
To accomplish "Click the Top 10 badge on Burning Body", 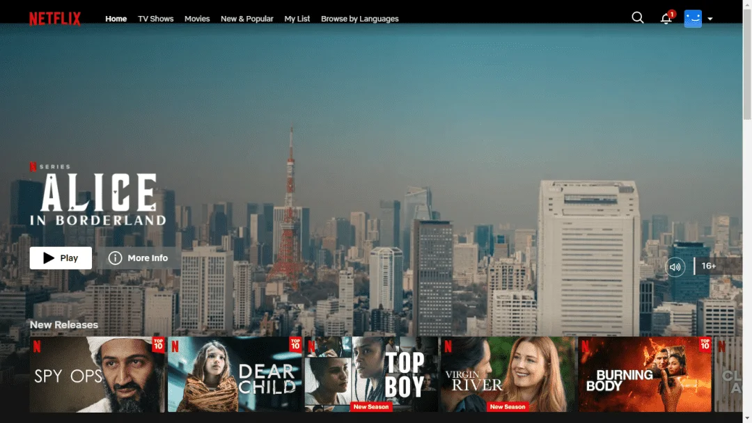I will tap(705, 344).
